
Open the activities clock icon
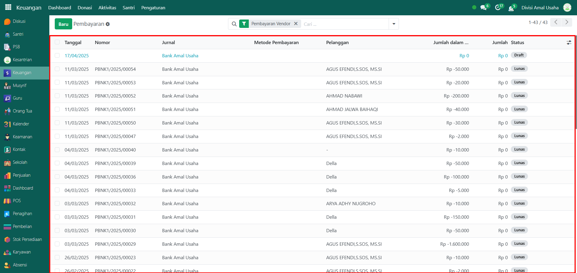point(498,8)
